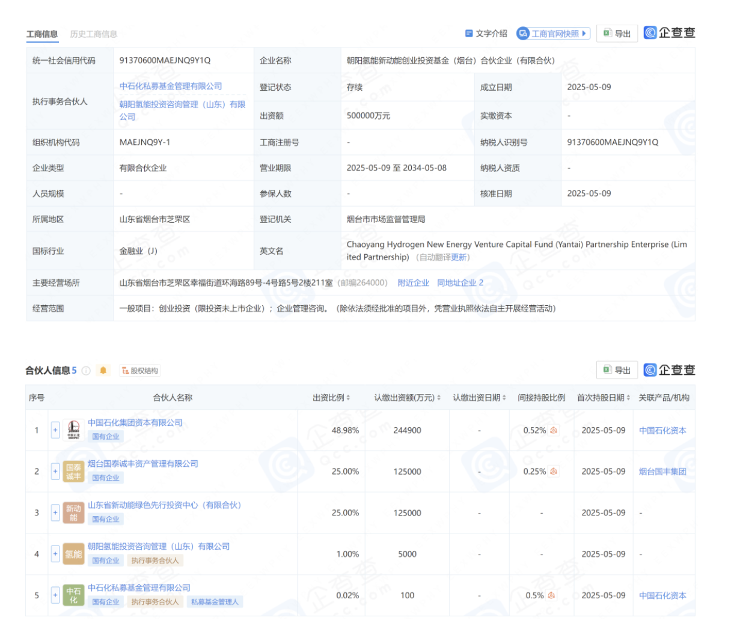
Task: Expand row 4 朝阳氢能投资咨询管理
Action: click(55, 554)
